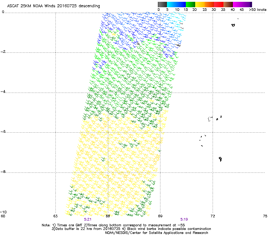Click the latitude label '-6'
Screen dimensions: 268x235
point(3,131)
